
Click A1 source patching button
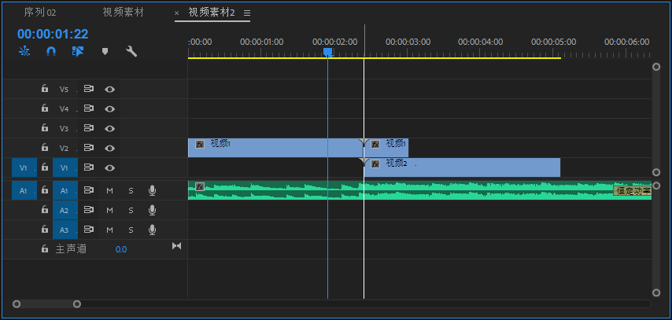pyautogui.click(x=24, y=190)
